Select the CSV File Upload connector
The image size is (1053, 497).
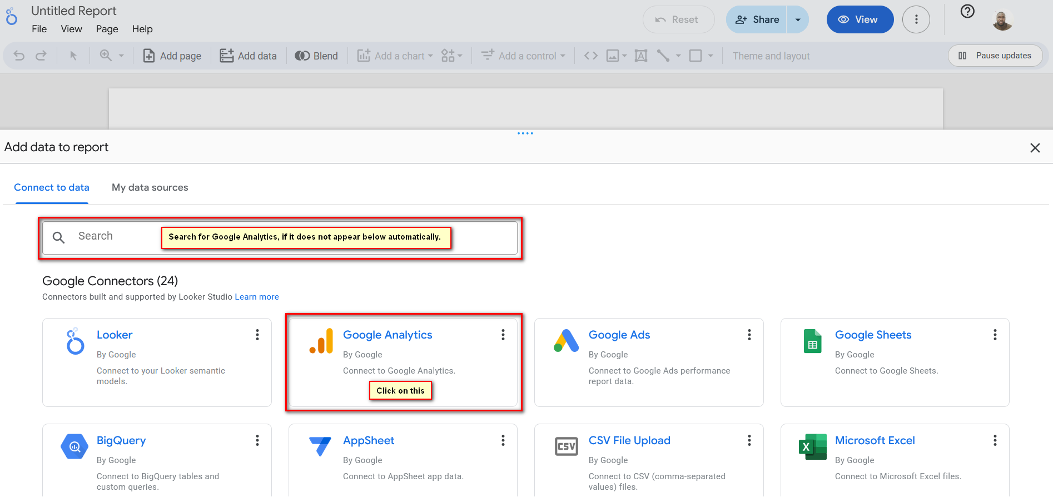point(649,460)
